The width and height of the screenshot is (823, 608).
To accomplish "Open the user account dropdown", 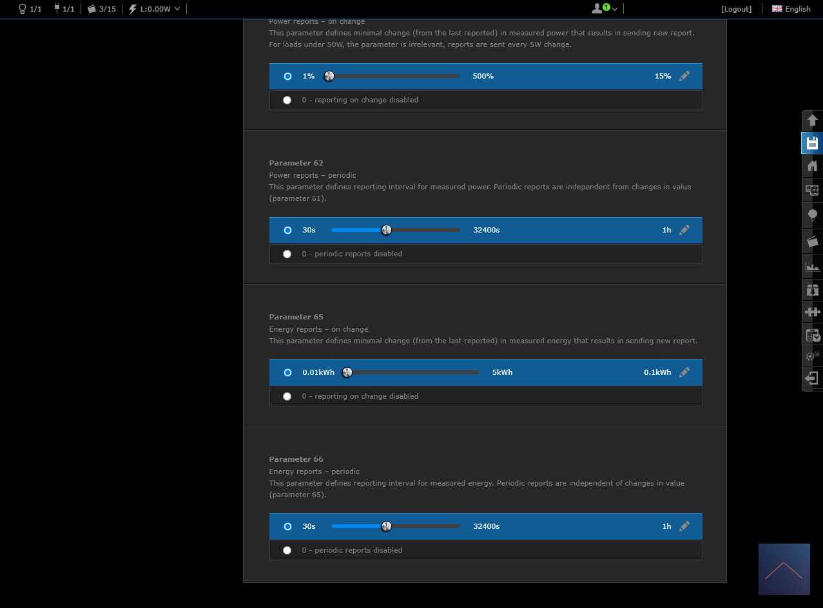I will tap(605, 9).
